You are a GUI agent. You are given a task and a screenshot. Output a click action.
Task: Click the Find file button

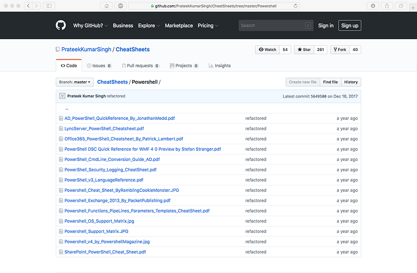click(x=330, y=82)
